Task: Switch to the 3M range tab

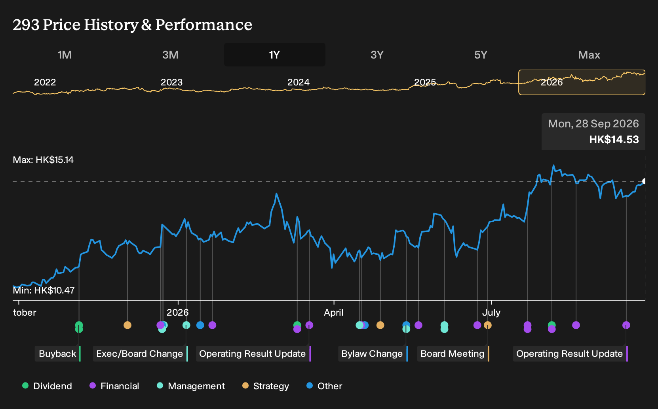Action: point(170,55)
